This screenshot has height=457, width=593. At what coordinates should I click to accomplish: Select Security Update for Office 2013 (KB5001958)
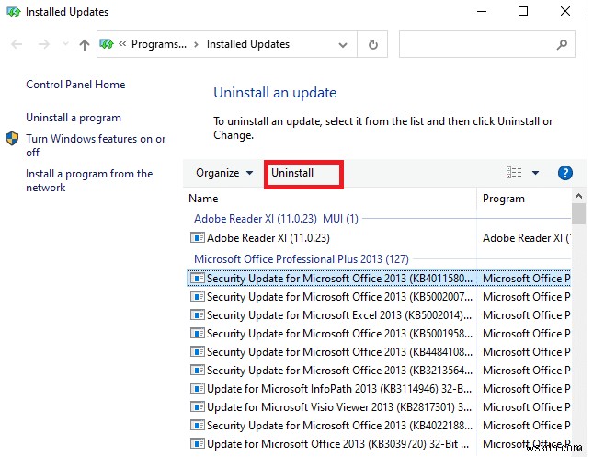pyautogui.click(x=339, y=333)
